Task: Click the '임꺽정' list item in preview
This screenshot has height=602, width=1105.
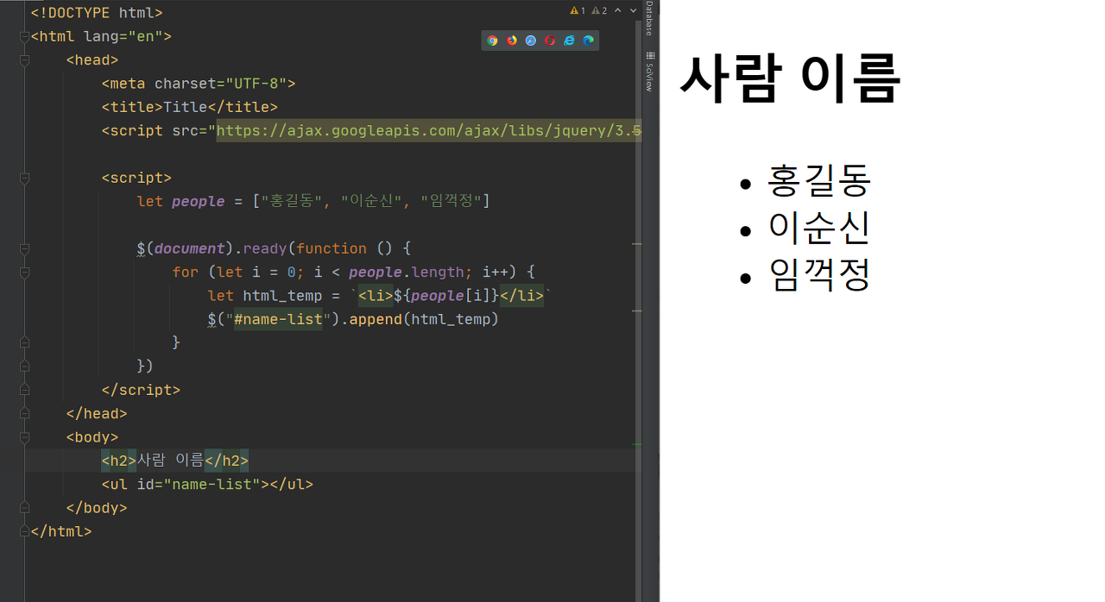Action: [819, 274]
